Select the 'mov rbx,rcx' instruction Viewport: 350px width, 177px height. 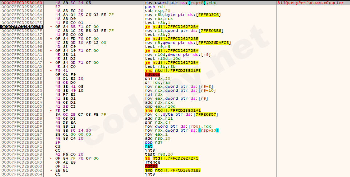pyautogui.click(x=159, y=19)
